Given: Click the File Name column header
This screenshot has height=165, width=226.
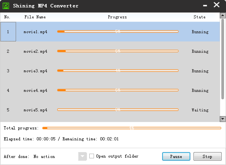Looking at the screenshot, I should pyautogui.click(x=35, y=17).
